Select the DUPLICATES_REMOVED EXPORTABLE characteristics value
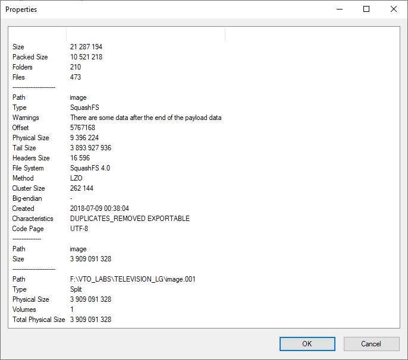 click(x=130, y=219)
